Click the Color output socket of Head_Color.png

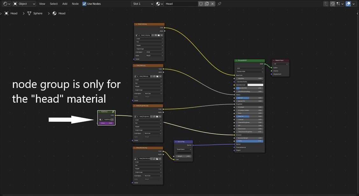[x=165, y=28]
